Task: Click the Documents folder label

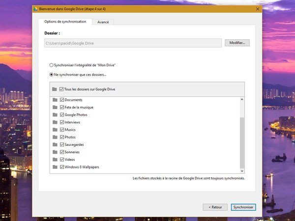Action: (74, 100)
